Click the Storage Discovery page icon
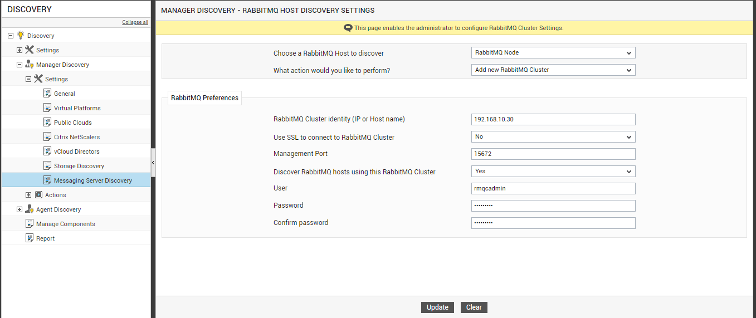Image resolution: width=756 pixels, height=318 pixels. point(47,165)
